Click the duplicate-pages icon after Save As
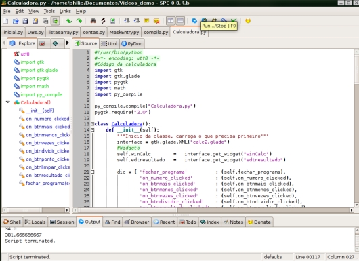Screen dimensions: 359x261 click(45, 21)
